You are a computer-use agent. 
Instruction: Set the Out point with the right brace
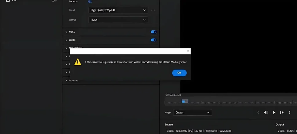(x=289, y=113)
